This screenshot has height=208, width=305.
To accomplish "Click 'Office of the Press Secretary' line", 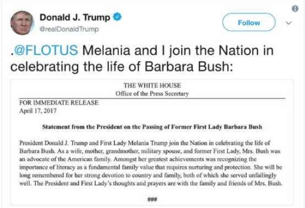I will (152, 94).
